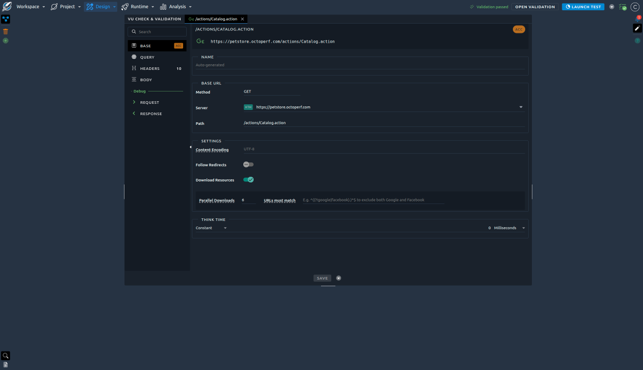Select the BASE section

(157, 46)
